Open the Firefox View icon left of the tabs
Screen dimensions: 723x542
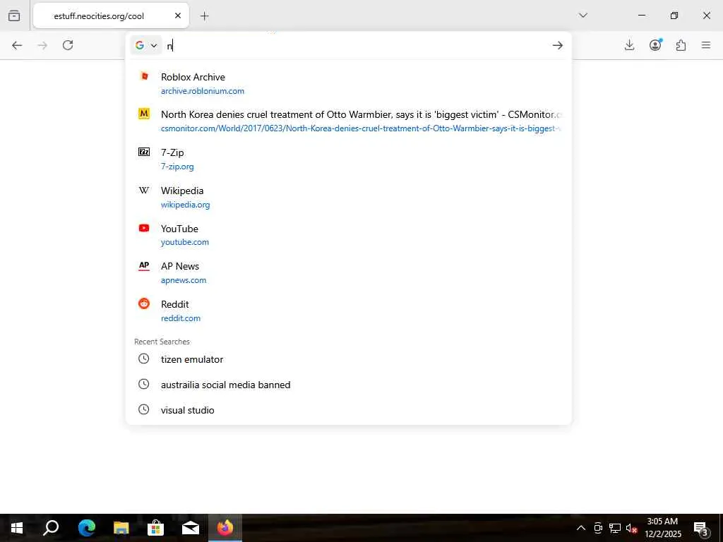(x=14, y=16)
